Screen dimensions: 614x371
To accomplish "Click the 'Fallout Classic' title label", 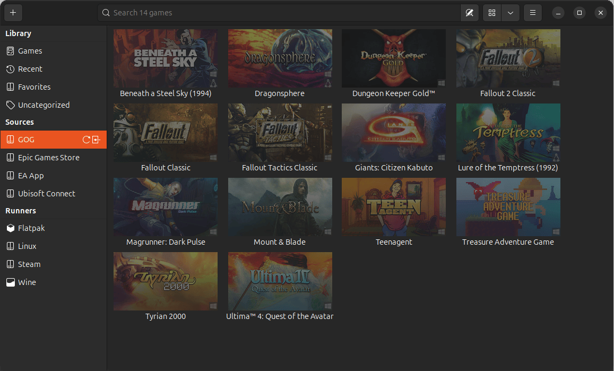I will pyautogui.click(x=166, y=168).
